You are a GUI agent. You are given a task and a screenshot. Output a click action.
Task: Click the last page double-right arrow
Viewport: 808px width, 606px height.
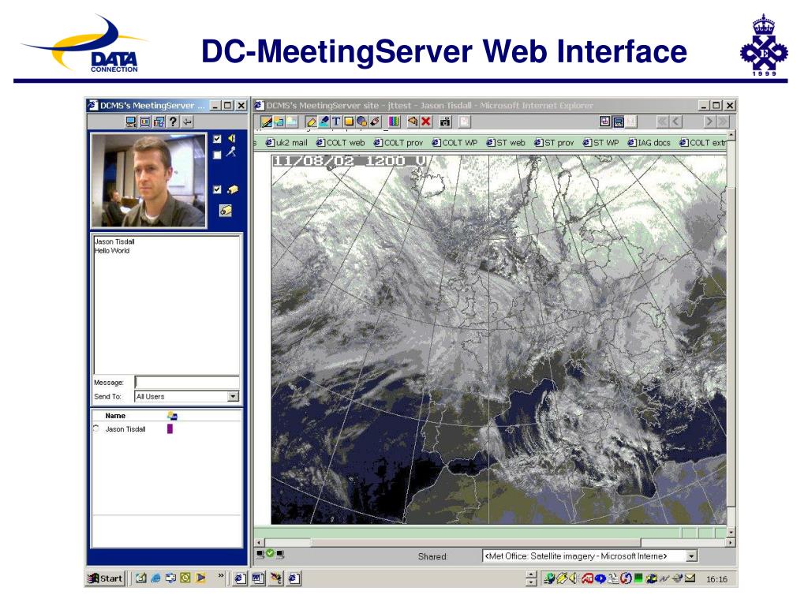point(723,122)
